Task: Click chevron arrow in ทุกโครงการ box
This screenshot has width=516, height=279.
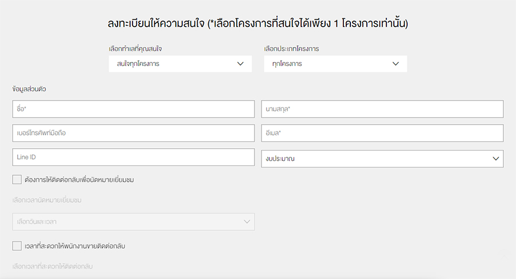Action: click(x=396, y=64)
